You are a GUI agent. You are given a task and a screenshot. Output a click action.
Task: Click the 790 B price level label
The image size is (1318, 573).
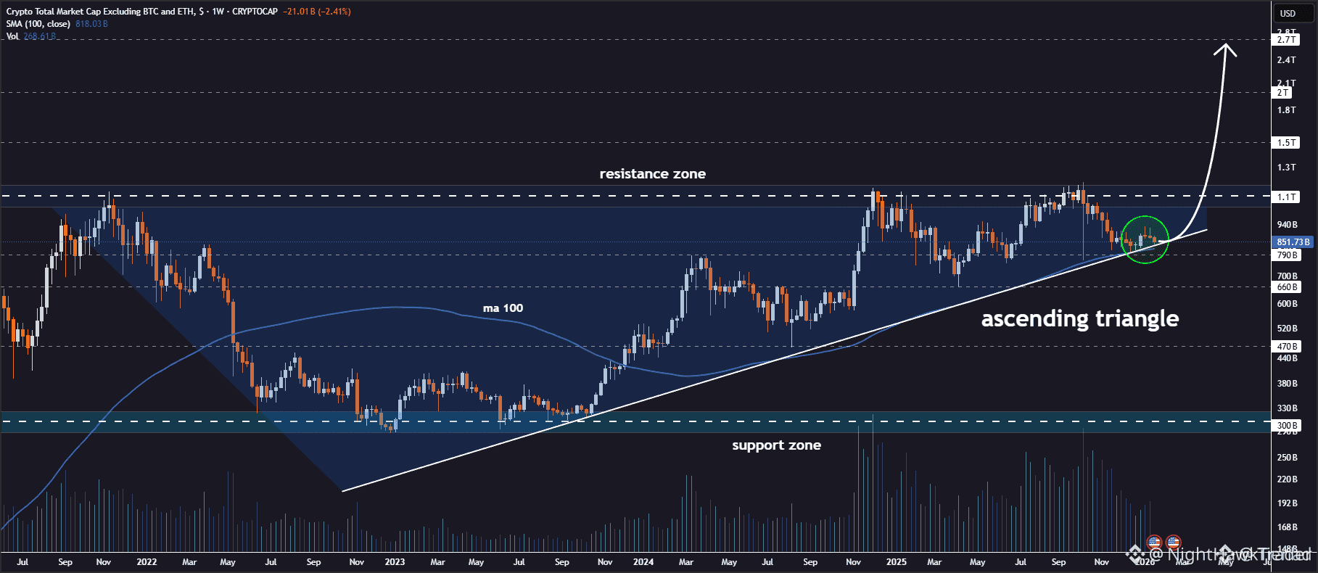click(x=1287, y=255)
